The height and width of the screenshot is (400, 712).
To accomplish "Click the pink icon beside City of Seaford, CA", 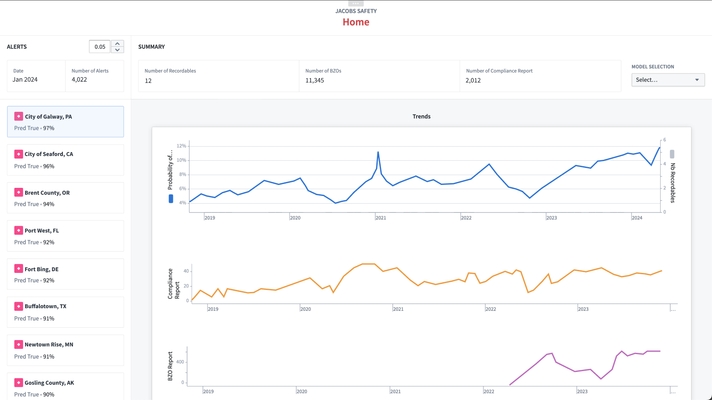I will pos(19,154).
